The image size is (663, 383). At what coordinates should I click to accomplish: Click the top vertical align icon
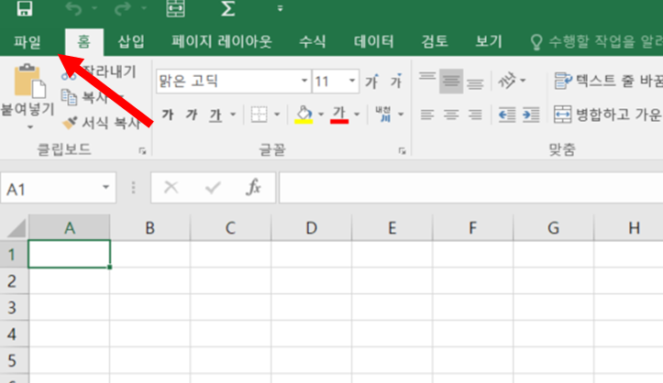tap(427, 77)
